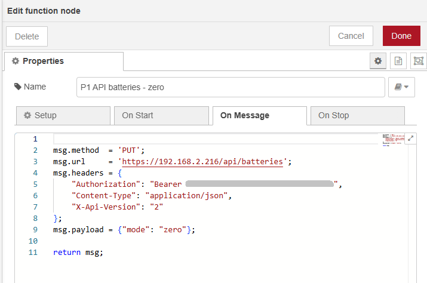Click into the Name text field
Viewport: 427px width, 283px height.
coord(231,87)
